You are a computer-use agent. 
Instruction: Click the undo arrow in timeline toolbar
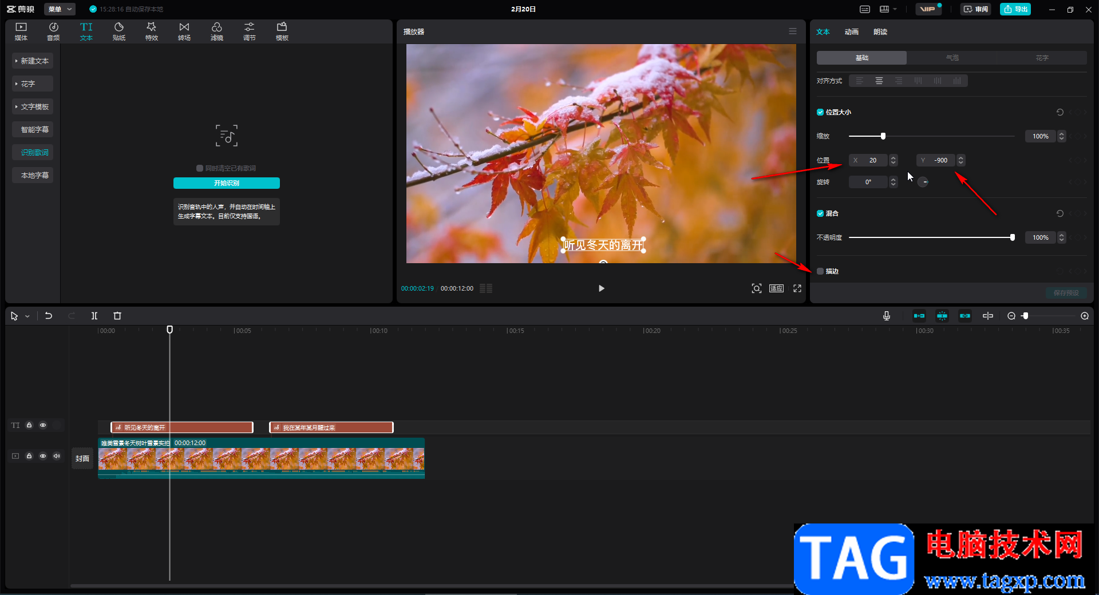coord(49,316)
